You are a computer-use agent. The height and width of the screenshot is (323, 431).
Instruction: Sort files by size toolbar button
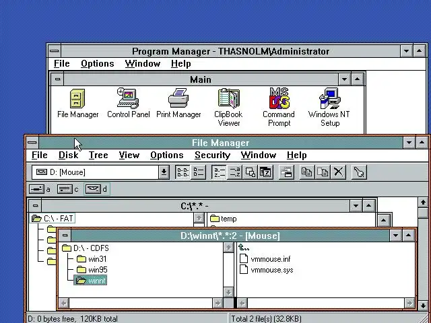pyautogui.click(x=250, y=172)
